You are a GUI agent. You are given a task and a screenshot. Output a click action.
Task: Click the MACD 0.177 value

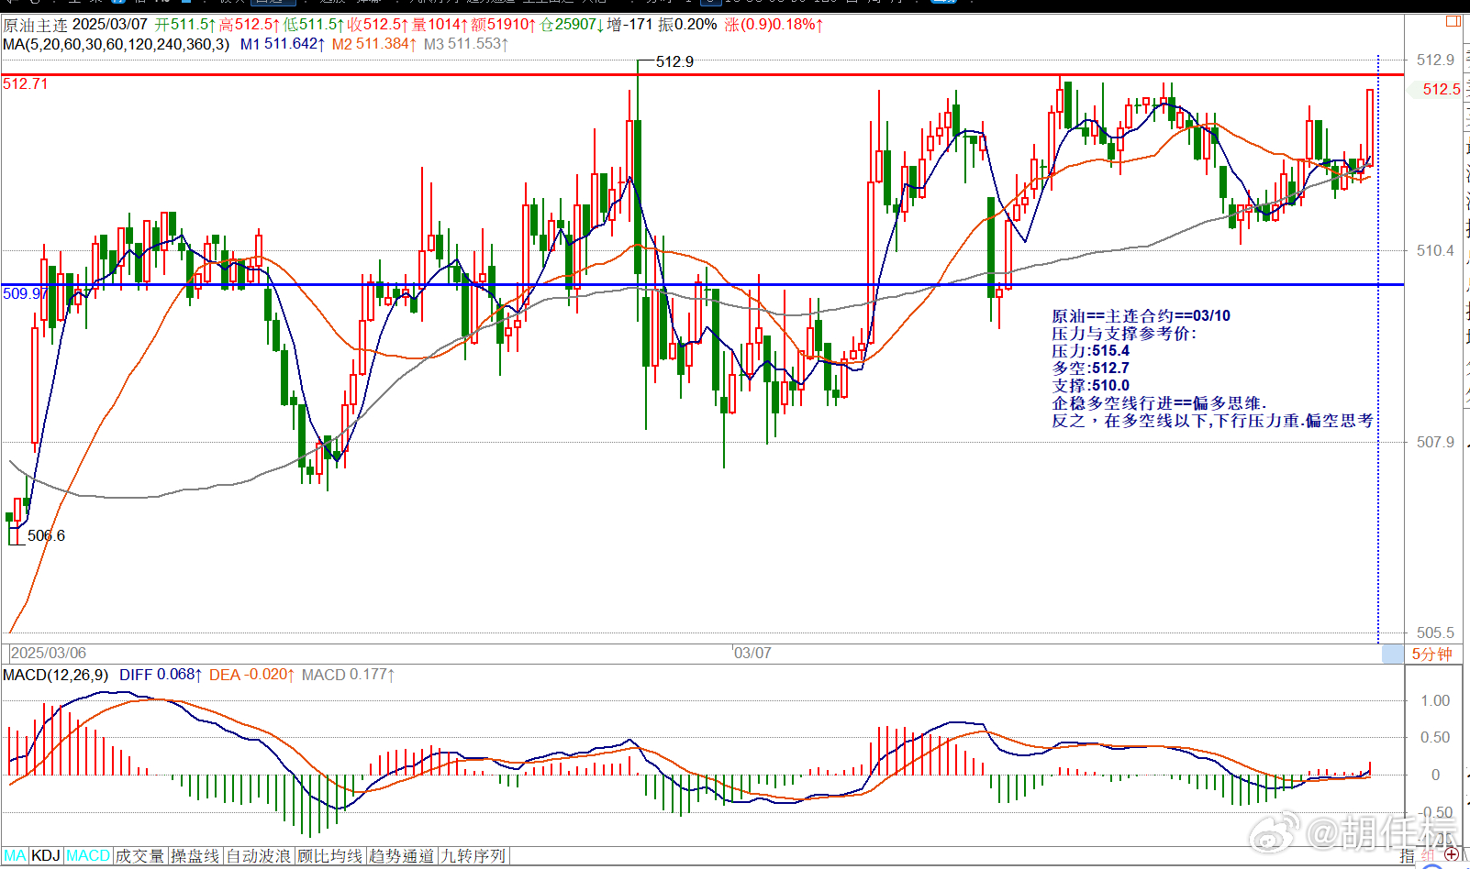(348, 675)
